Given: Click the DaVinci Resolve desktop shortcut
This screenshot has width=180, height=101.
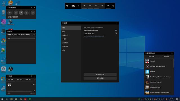Looking at the screenshot, I should click(11, 69).
